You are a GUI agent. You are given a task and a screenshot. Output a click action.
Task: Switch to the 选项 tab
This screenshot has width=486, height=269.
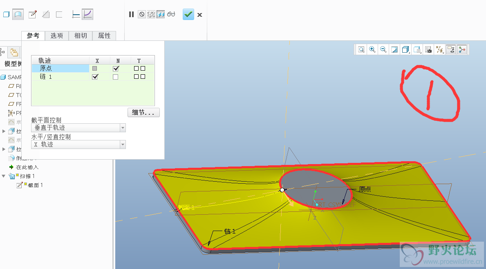(x=57, y=36)
